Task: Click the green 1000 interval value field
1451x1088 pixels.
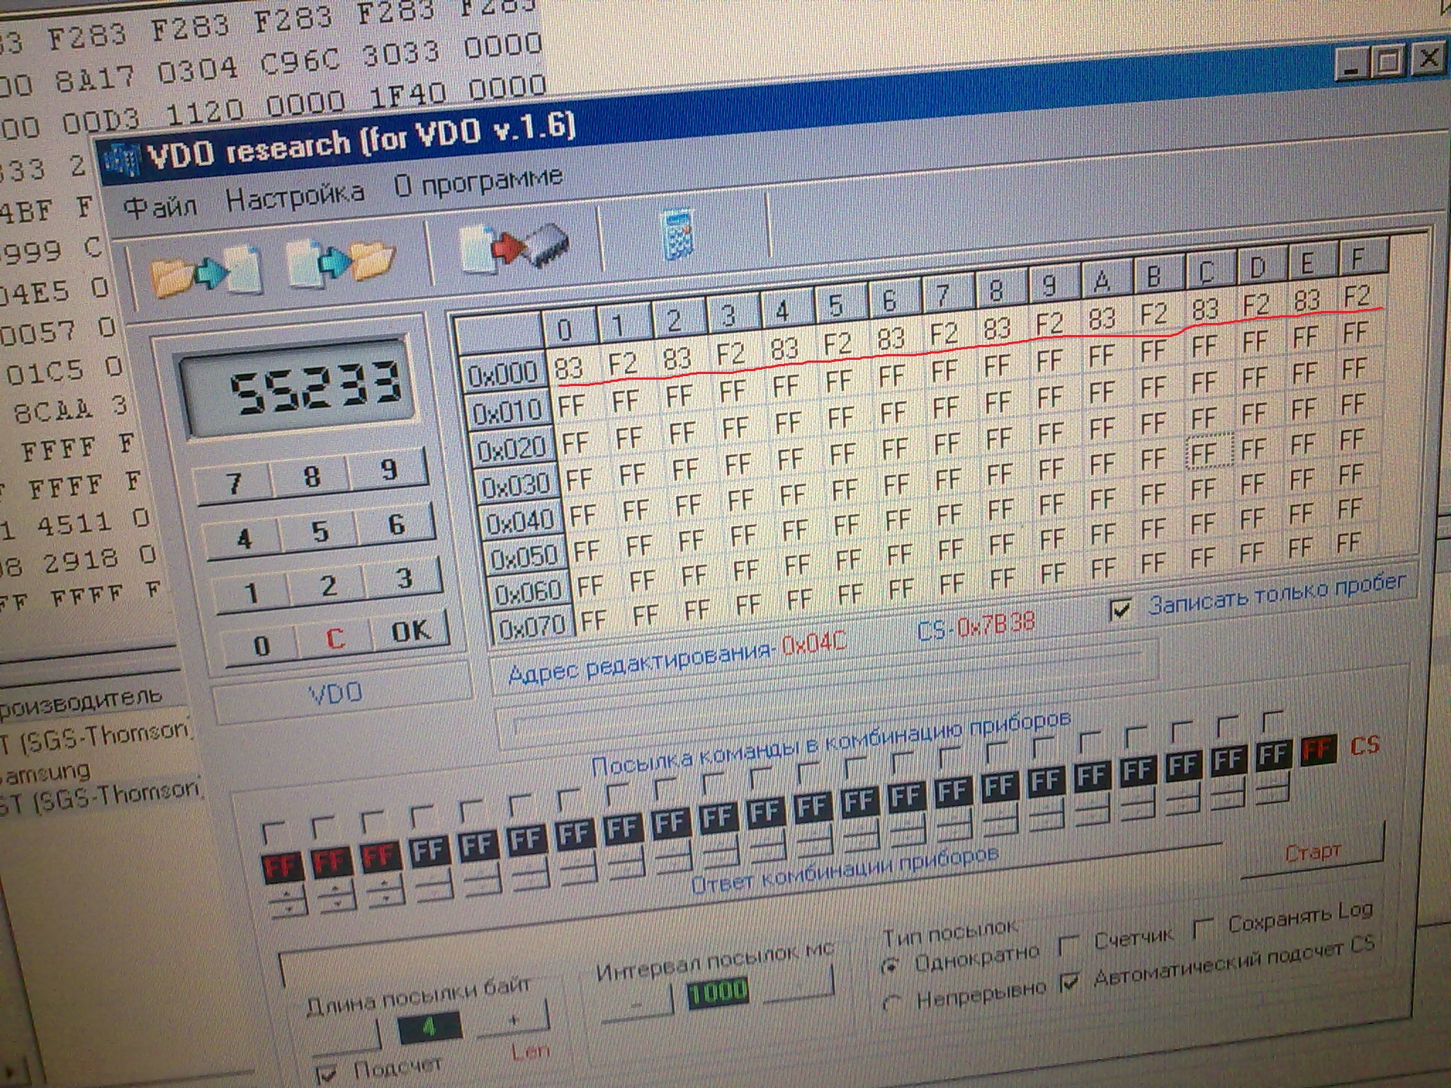Action: tap(718, 992)
